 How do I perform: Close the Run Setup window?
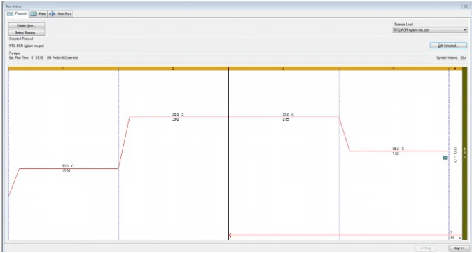(465, 6)
